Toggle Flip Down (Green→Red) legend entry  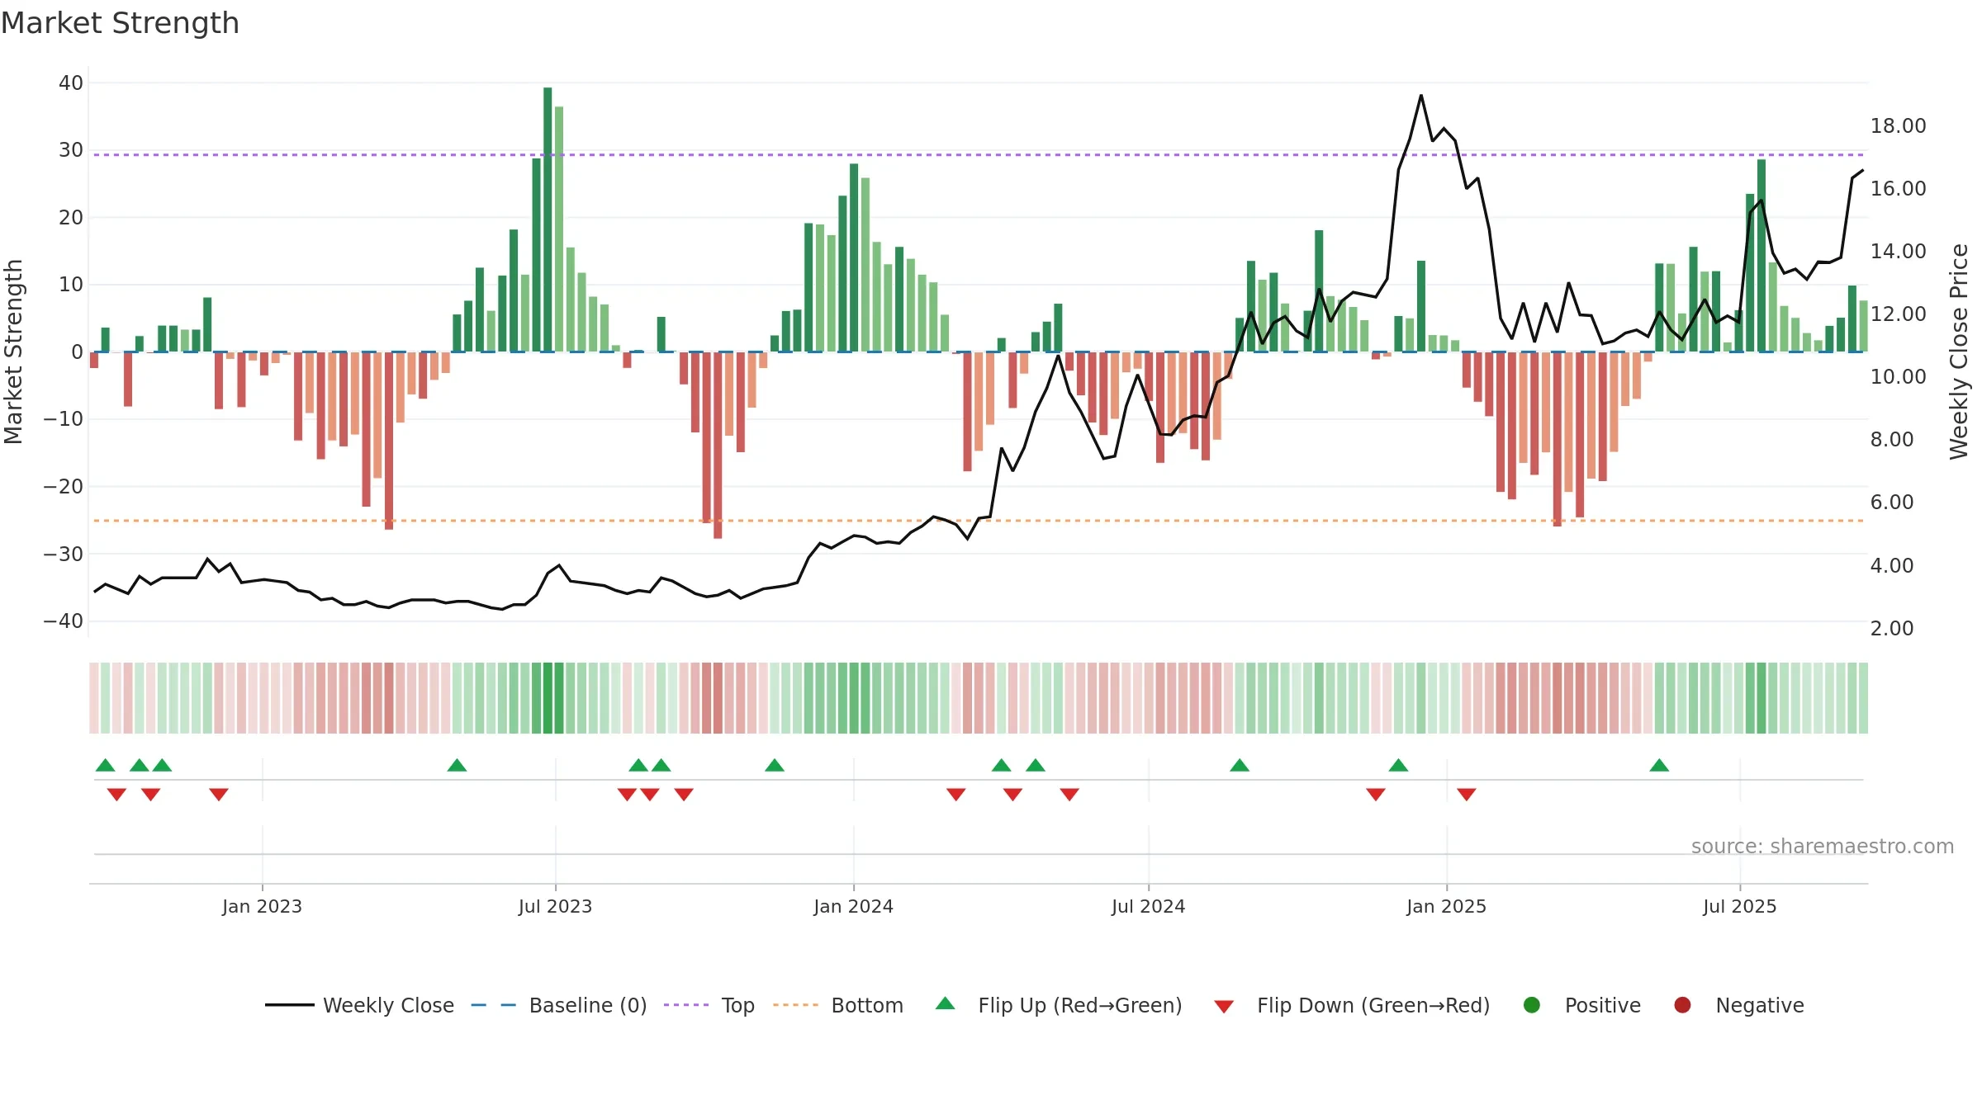pos(1352,1005)
